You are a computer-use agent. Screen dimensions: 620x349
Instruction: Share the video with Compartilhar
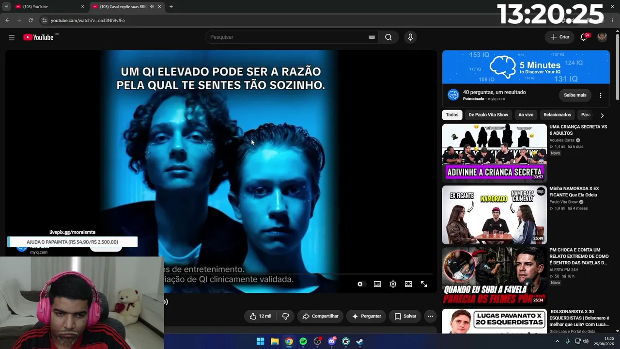320,316
